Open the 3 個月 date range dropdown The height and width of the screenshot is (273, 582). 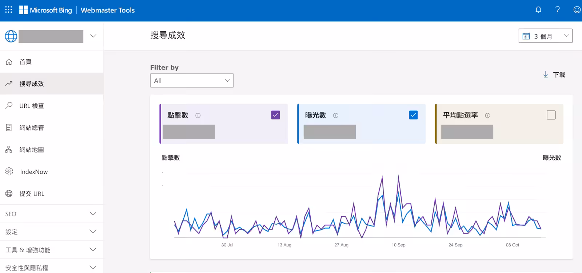(546, 36)
